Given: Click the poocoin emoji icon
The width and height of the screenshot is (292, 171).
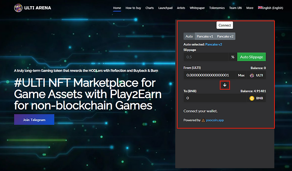Looking at the screenshot, I should click(x=203, y=120).
